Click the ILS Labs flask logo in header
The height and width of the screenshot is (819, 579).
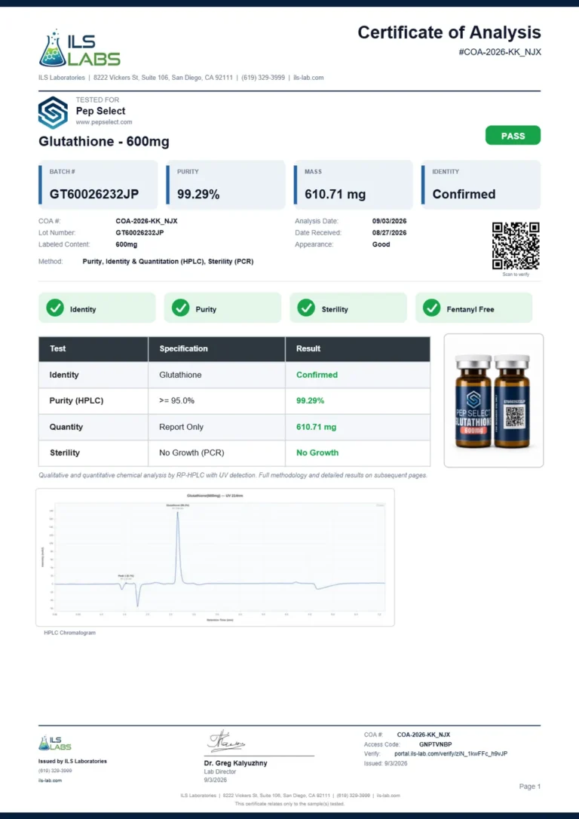point(79,48)
